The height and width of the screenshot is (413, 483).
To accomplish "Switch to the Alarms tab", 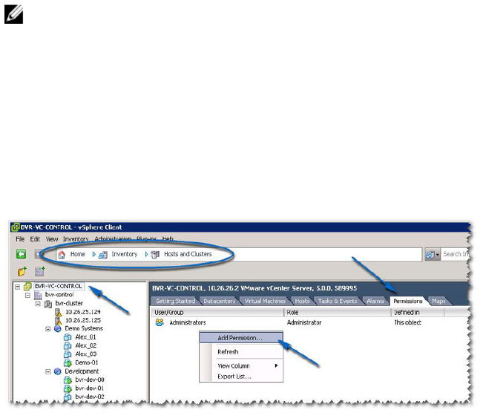I will coord(375,301).
